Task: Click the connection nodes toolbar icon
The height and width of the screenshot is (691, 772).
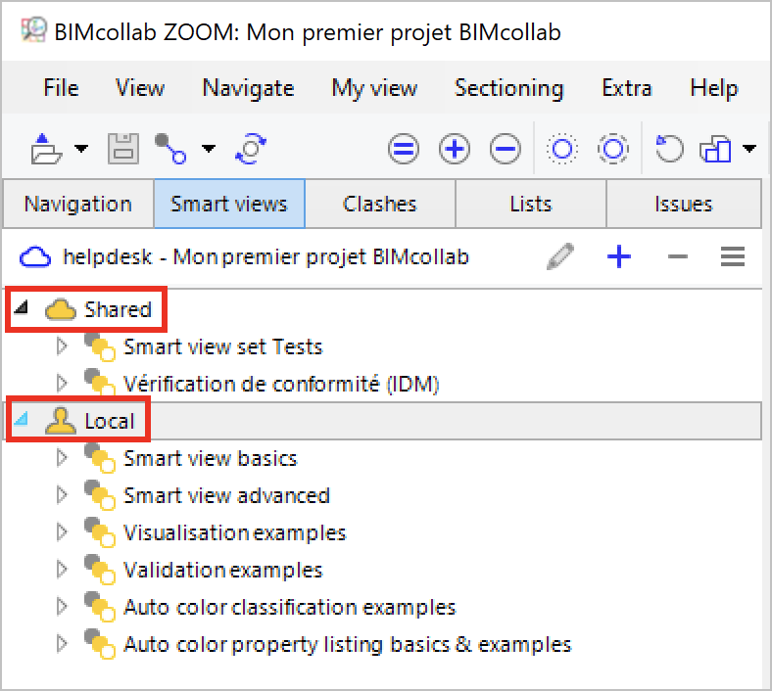Action: click(170, 150)
